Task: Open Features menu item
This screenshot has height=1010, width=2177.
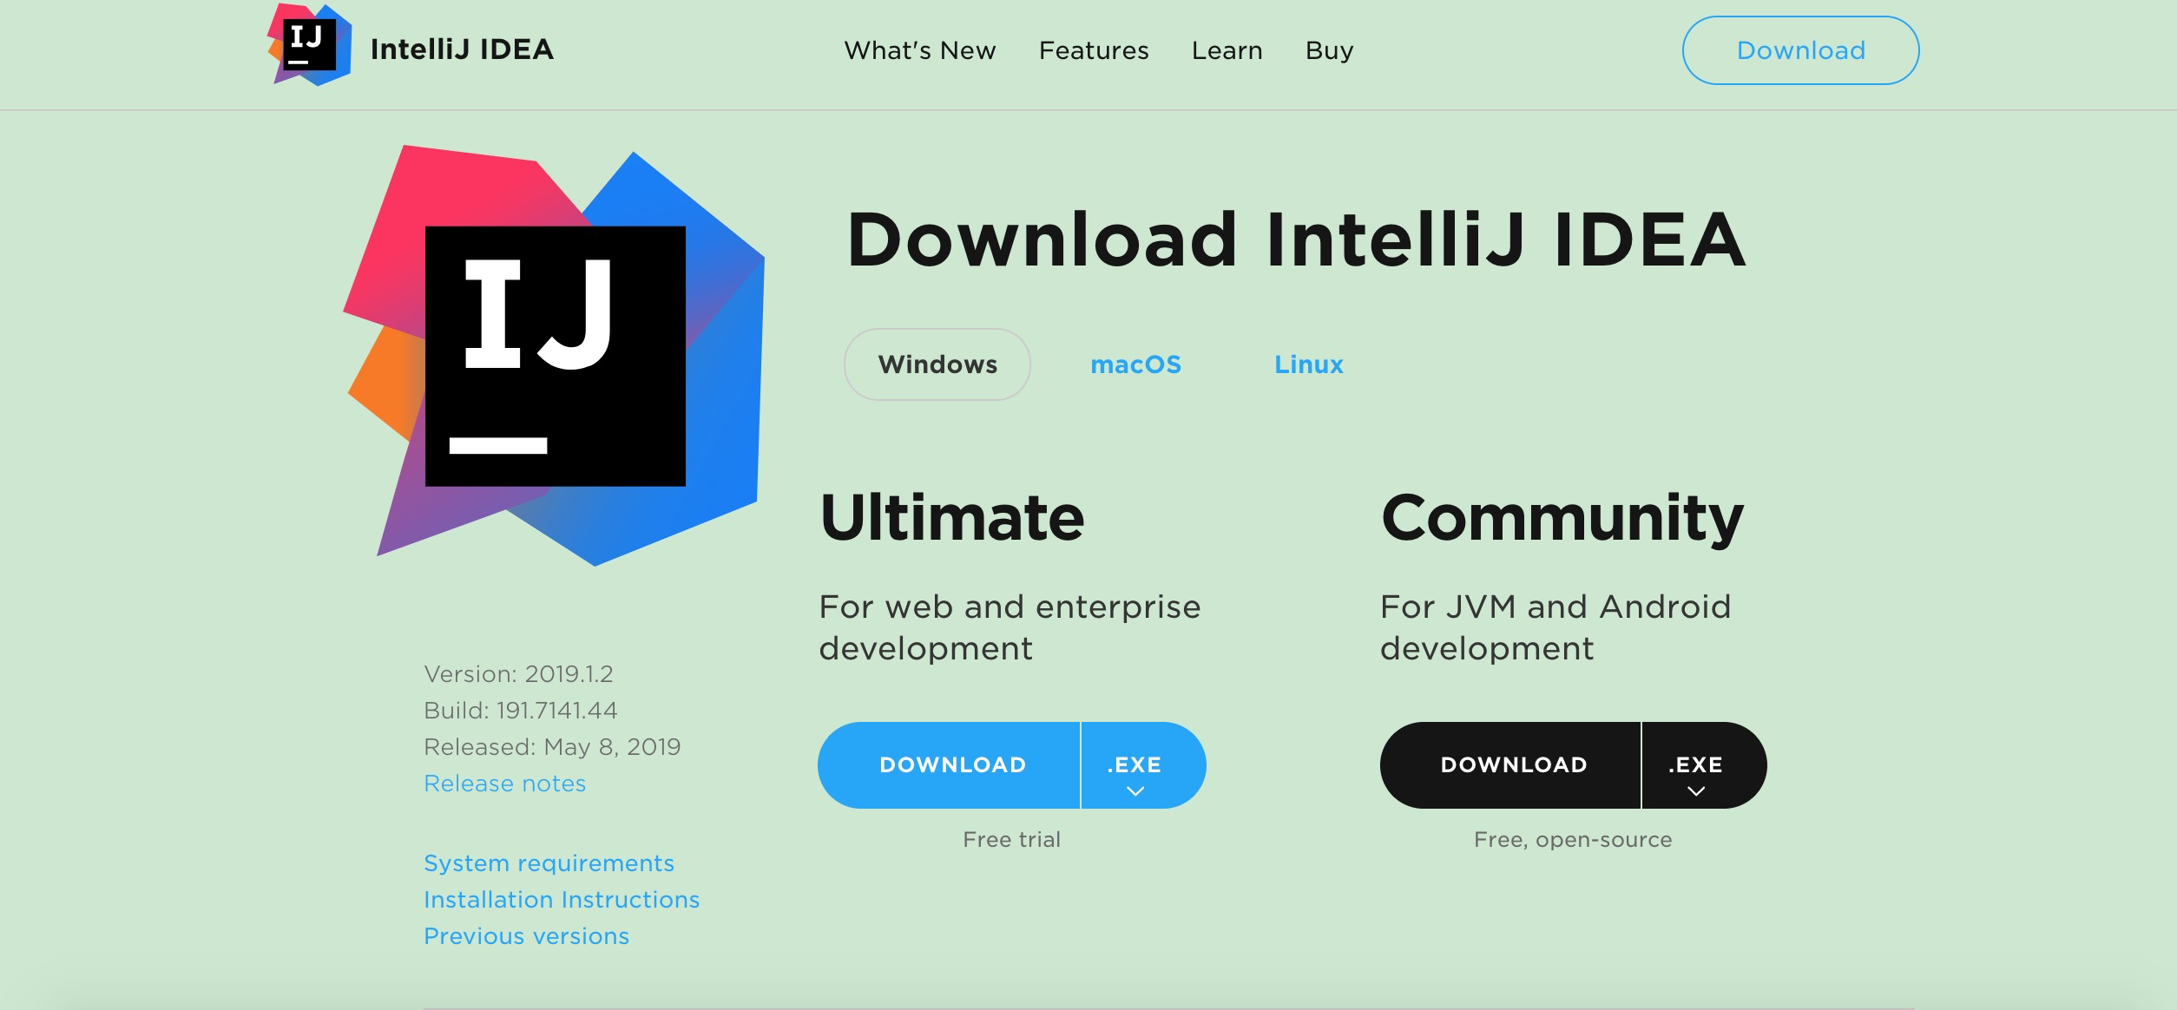Action: (1093, 50)
